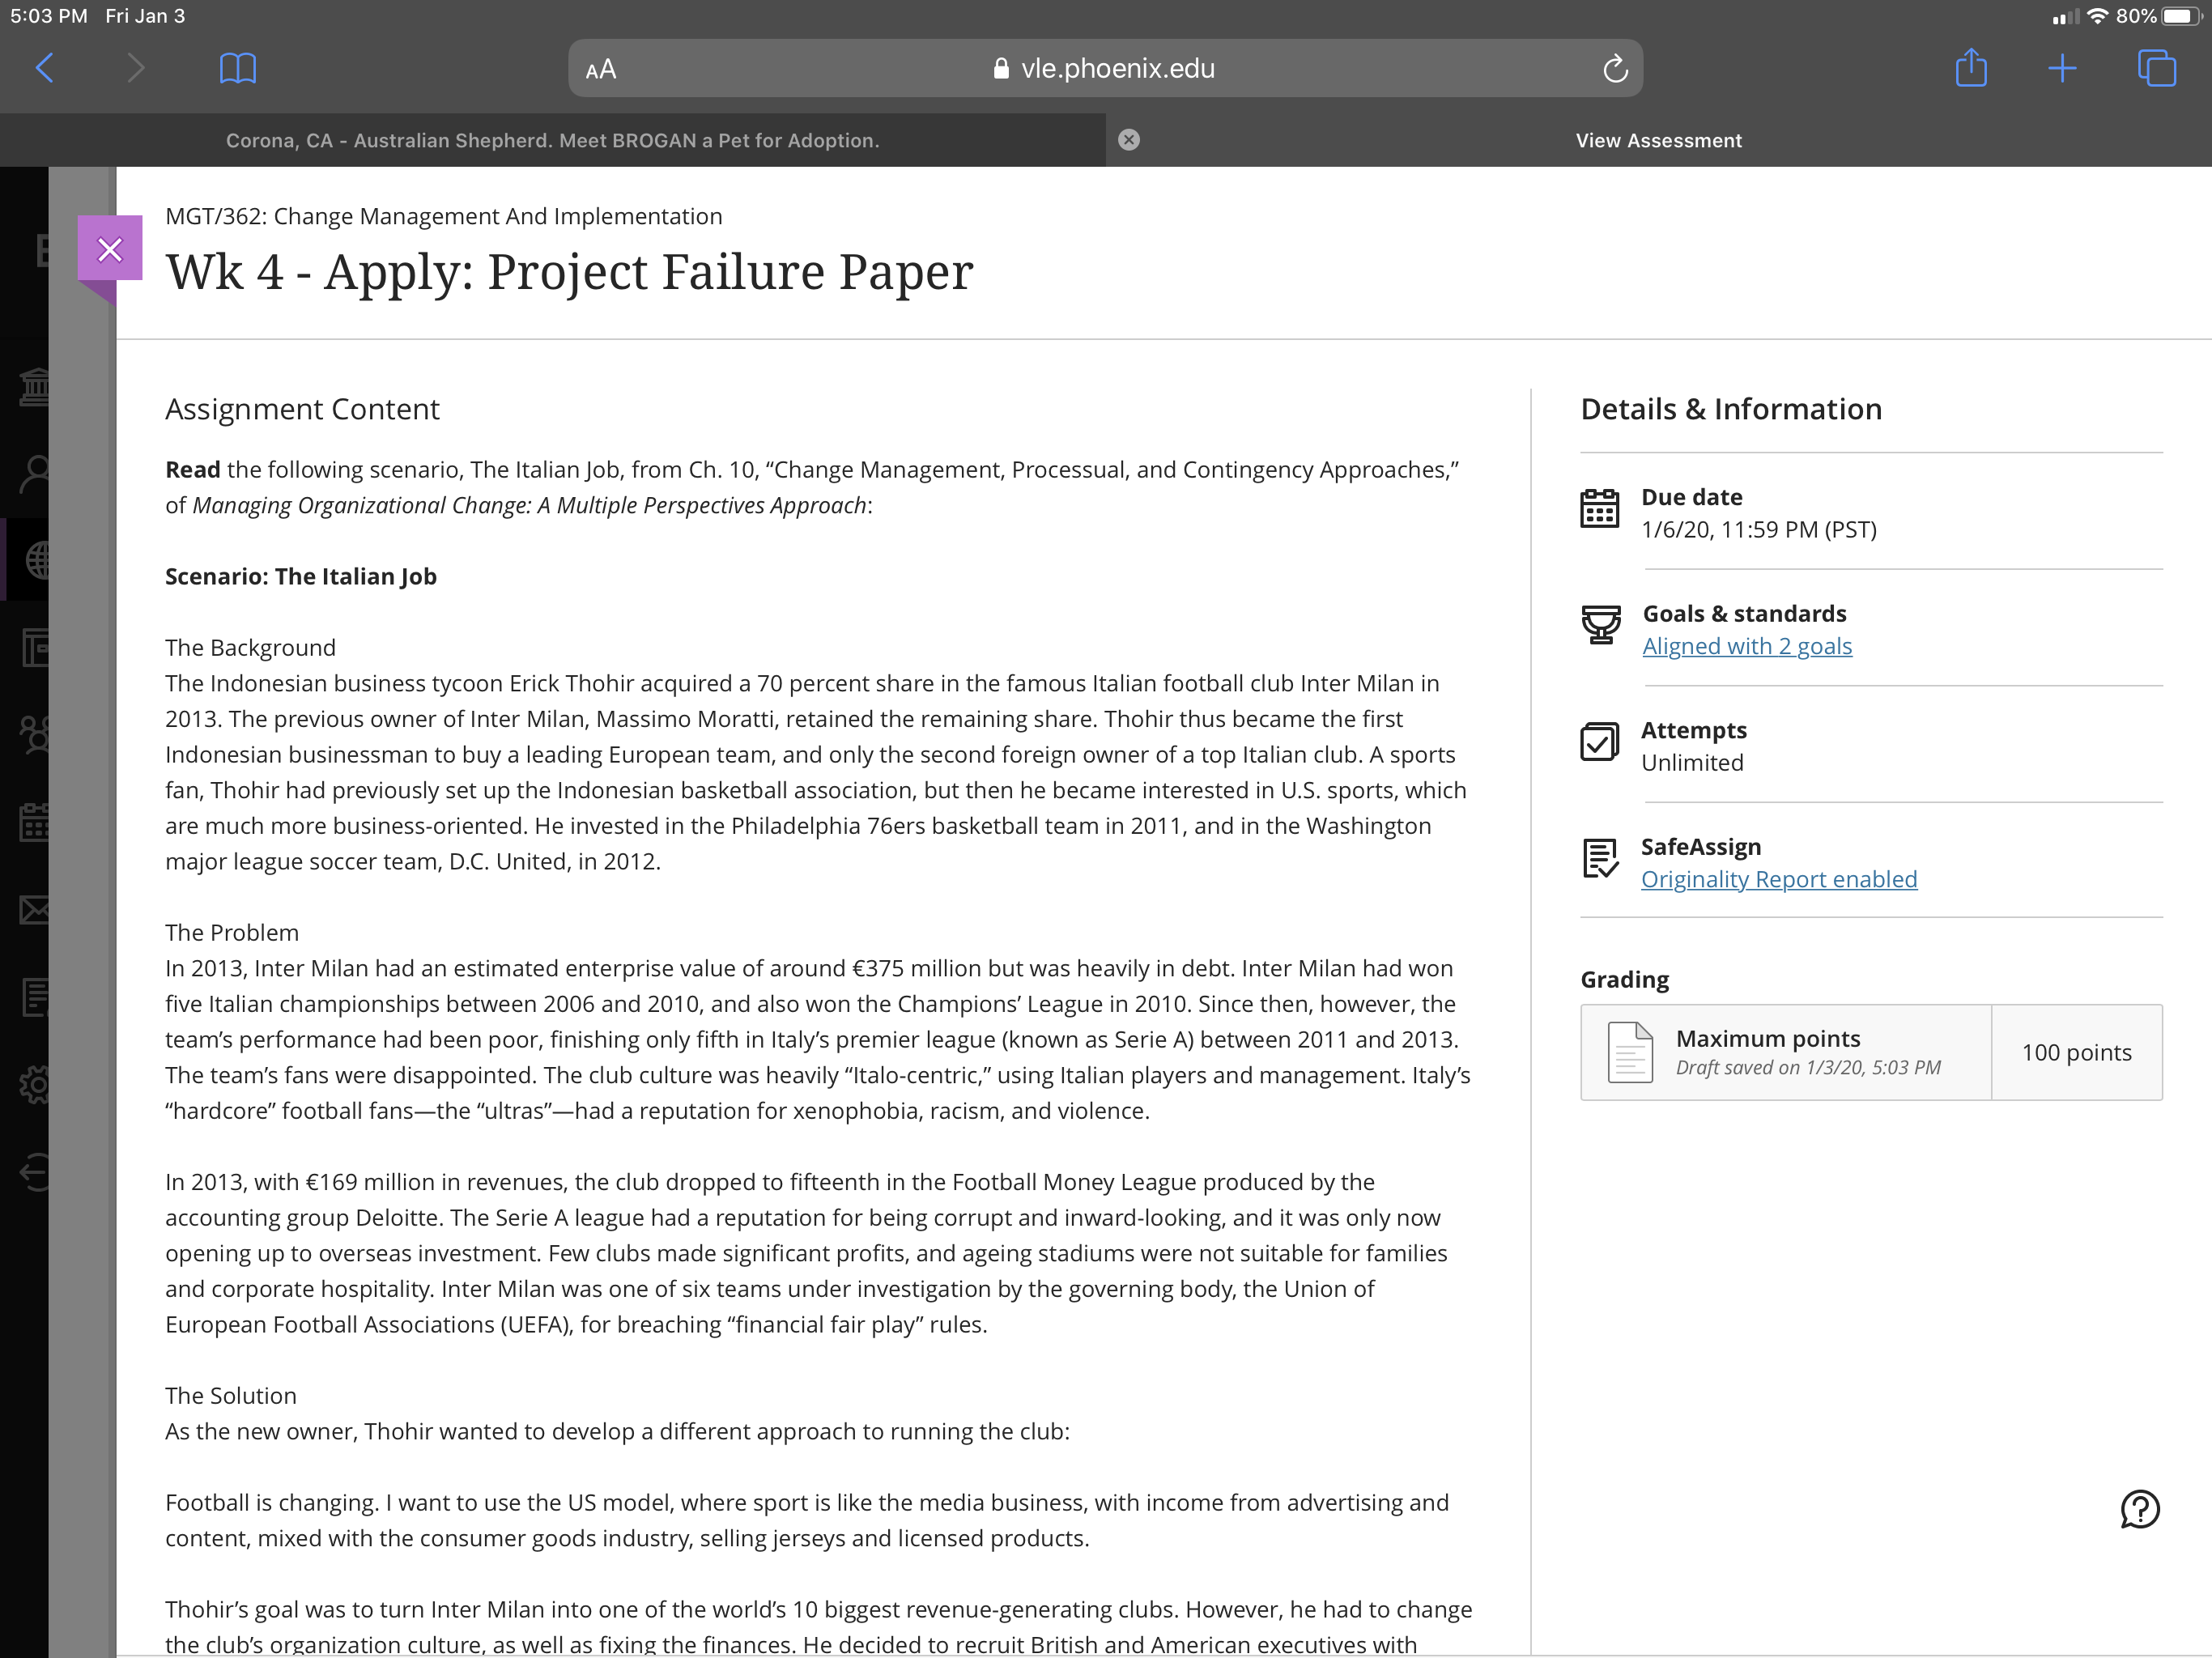Screen dimensions: 2212x1658
Task: Close the assignment panel with purple X
Action: (x=110, y=249)
